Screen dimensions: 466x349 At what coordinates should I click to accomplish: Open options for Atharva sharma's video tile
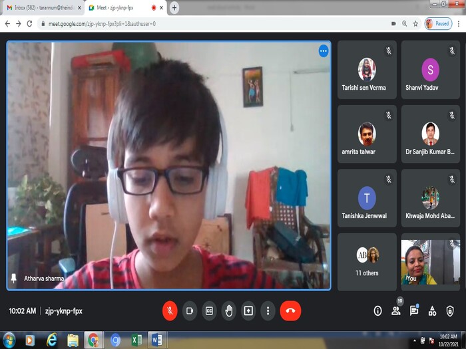tap(324, 51)
